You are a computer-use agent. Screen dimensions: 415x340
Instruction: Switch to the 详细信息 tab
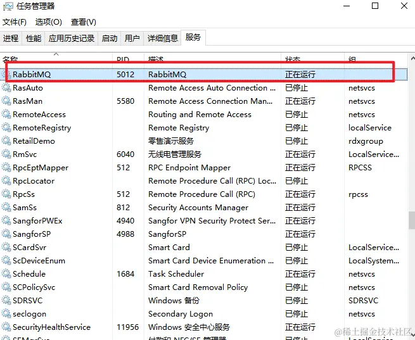[x=162, y=39]
